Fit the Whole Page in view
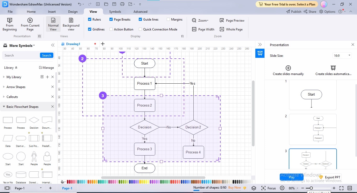This screenshot has height=193, width=357. coord(231,29)
